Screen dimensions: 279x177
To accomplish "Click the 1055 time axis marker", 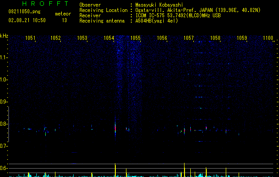I will click(135, 38).
